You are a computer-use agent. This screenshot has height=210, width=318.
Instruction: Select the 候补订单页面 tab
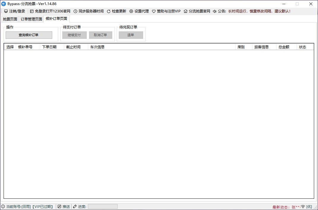tap(56, 19)
